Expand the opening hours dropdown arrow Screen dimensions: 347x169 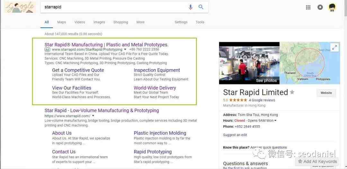tap(275, 120)
